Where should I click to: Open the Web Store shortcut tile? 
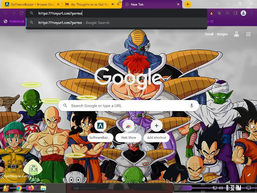pyautogui.click(x=128, y=131)
